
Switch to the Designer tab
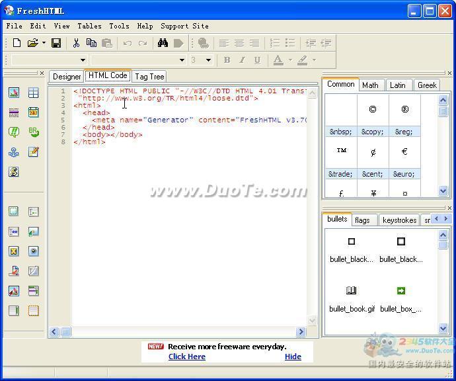coord(67,77)
